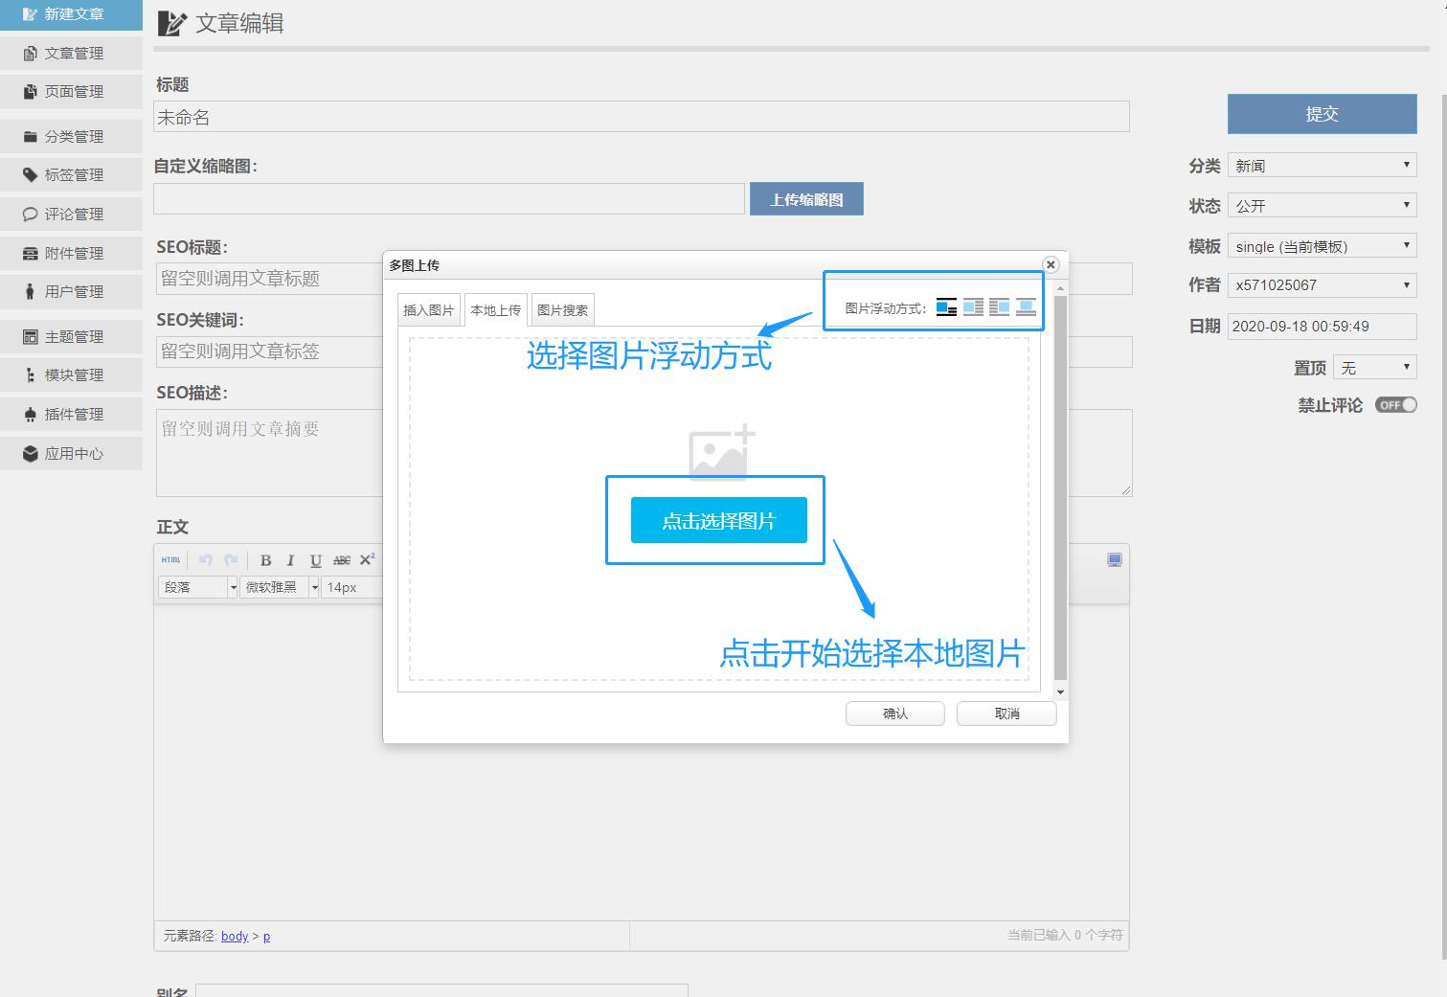Cancel dialog with 取消 button
Screen dimensions: 1447x997
pyautogui.click(x=1006, y=714)
